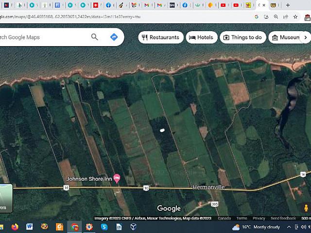311x233 pixels.
Task: Switch to the red square icon tab
Action: tap(96, 5)
